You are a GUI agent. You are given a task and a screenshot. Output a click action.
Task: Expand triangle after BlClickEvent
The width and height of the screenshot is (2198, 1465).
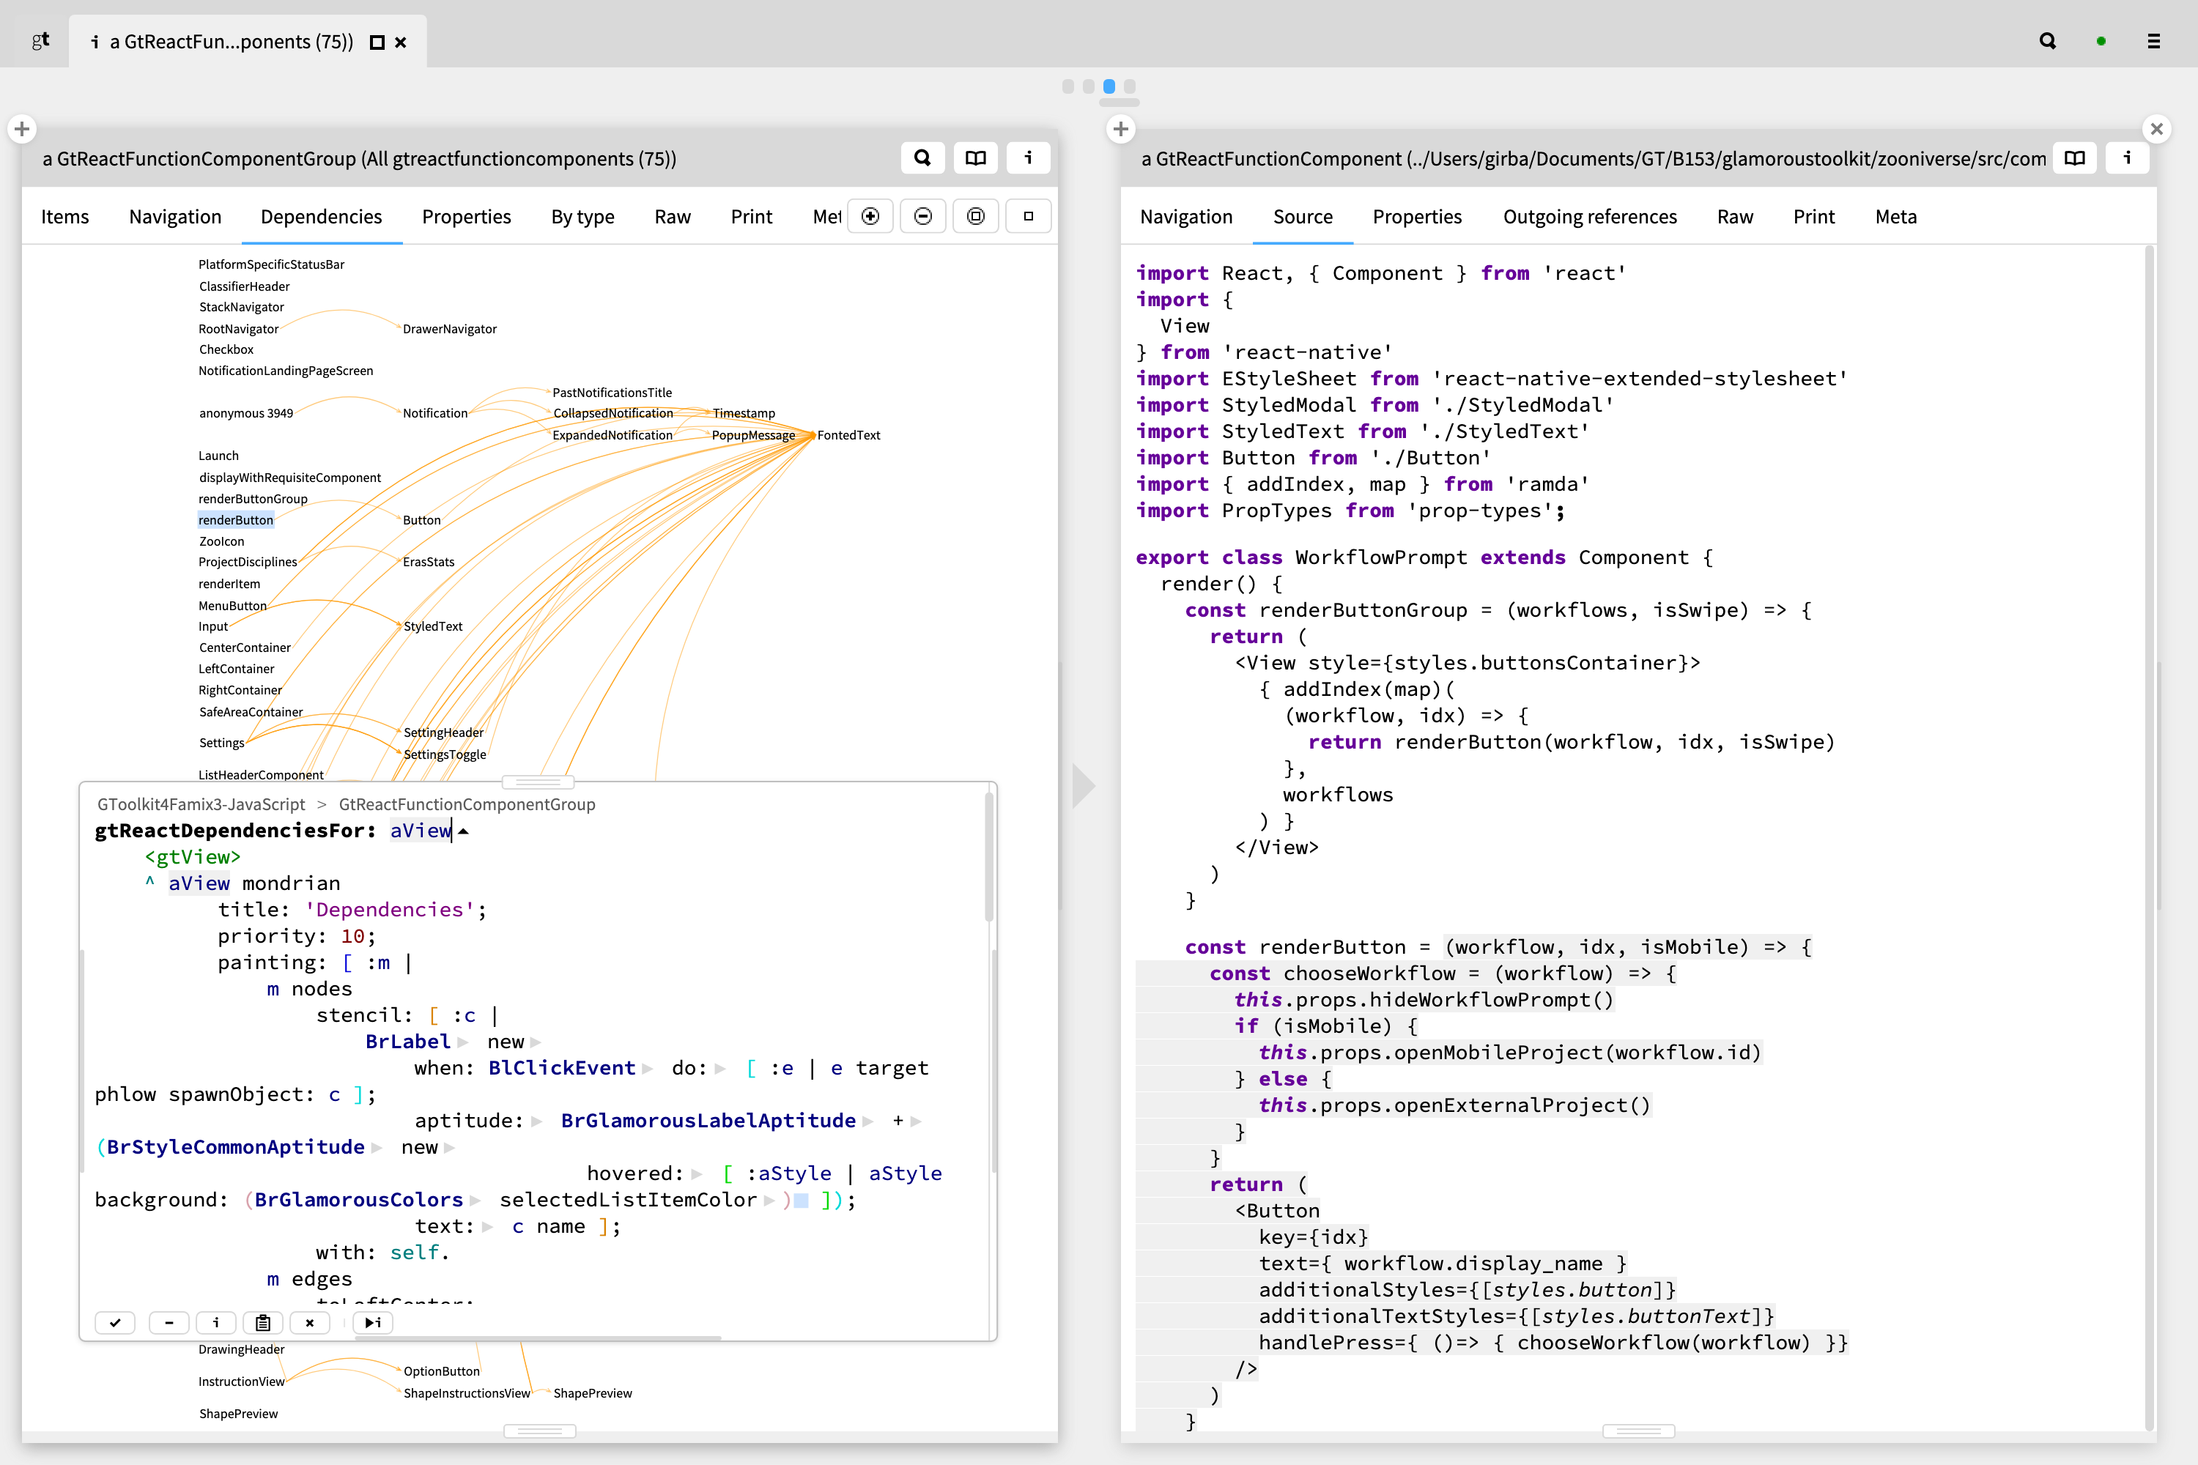coord(648,1068)
